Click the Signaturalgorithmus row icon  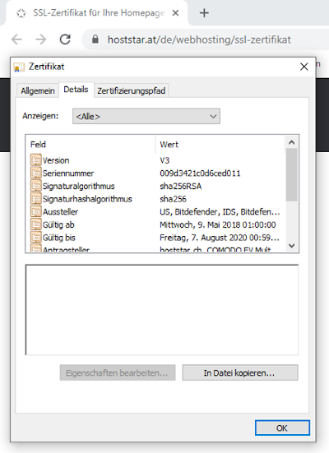(x=36, y=186)
